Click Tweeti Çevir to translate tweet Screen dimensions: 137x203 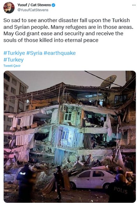point(12,66)
